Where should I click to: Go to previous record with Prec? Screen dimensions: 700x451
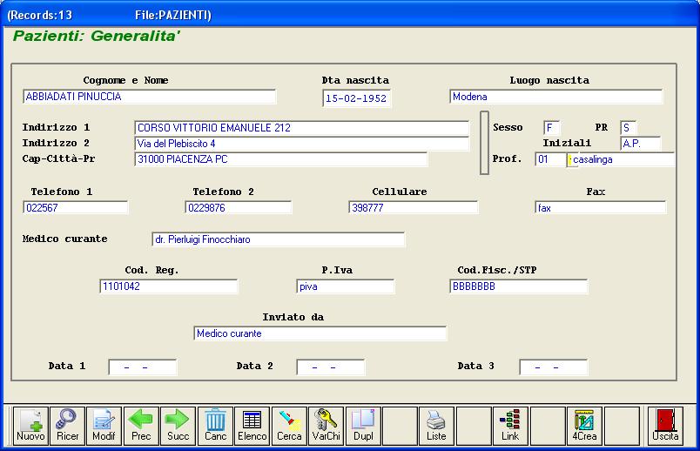[x=141, y=426]
